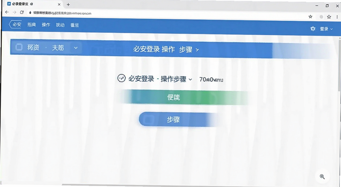Click the bookmark star beside the address bar
Screen dimensions: 341x187
click(x=310, y=17)
